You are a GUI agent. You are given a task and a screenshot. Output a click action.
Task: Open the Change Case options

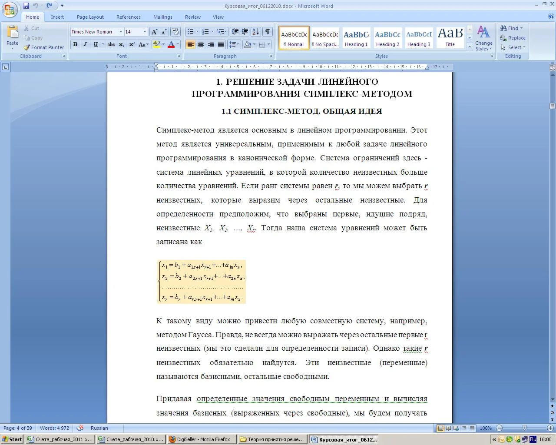coord(143,44)
